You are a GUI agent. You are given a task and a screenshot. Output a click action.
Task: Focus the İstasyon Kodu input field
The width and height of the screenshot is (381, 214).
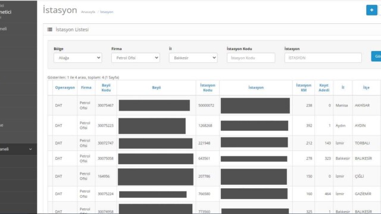coord(251,58)
